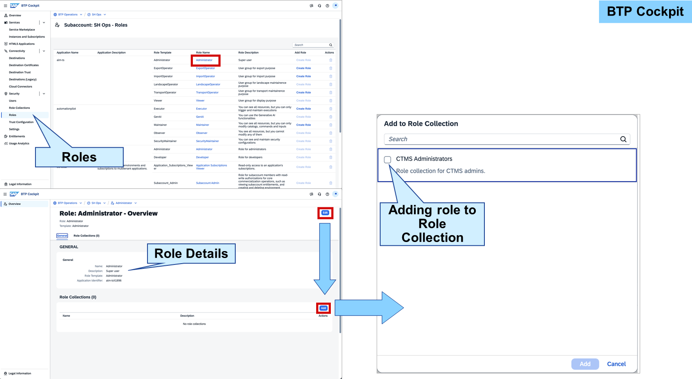Click the HTML5 Applications icon in the sidebar
The width and height of the screenshot is (692, 379).
click(6, 44)
